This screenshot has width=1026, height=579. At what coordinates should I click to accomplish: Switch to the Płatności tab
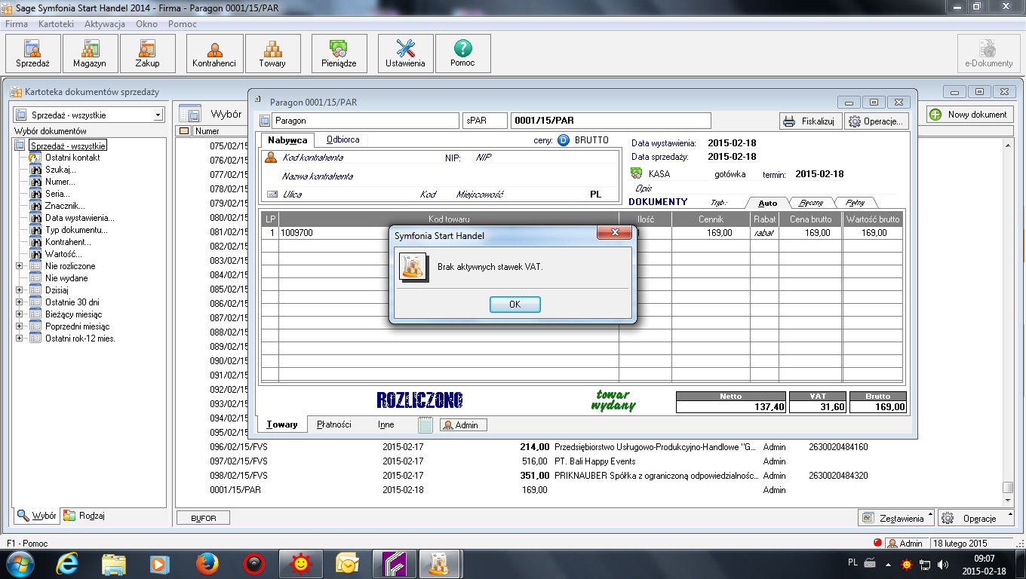click(334, 424)
